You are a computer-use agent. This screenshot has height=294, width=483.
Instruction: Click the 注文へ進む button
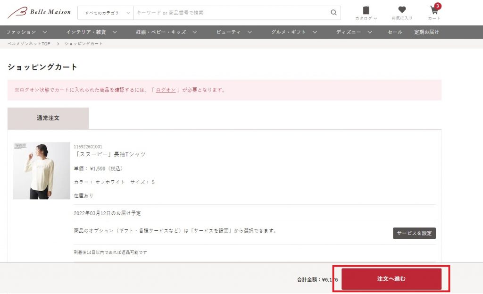coord(391,279)
